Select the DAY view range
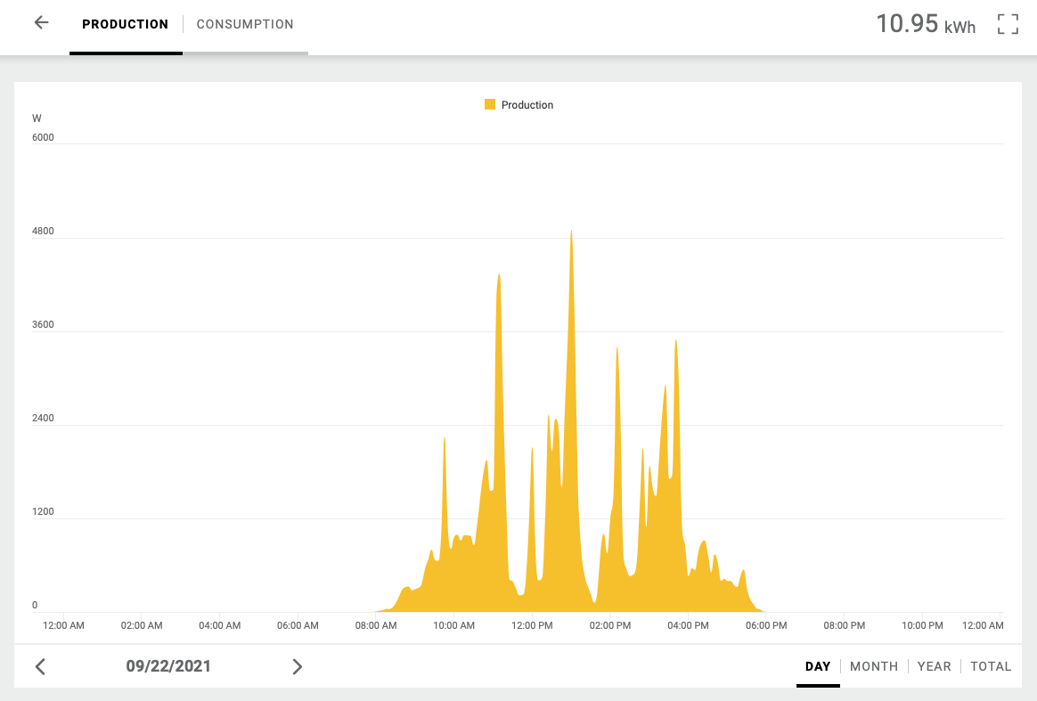The height and width of the screenshot is (701, 1037). click(817, 666)
